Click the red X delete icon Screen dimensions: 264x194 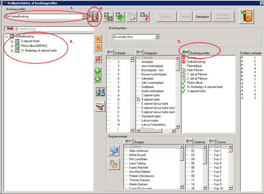click(x=98, y=59)
